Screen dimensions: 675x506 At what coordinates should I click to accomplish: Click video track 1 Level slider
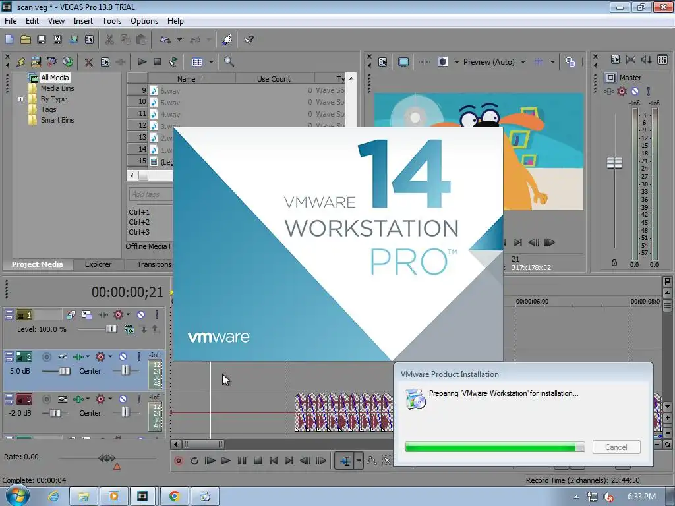(x=111, y=329)
